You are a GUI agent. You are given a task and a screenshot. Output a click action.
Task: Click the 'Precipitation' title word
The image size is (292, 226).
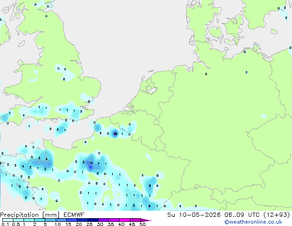(x=19, y=215)
